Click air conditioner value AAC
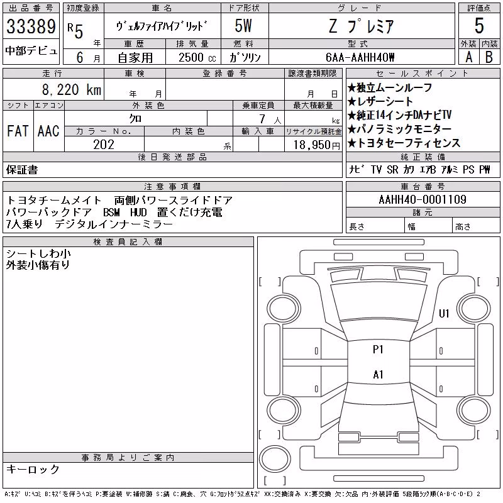The width and height of the screenshot is (503, 503). coord(48,131)
